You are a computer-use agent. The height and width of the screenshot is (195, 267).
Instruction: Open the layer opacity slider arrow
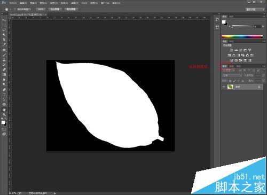pos(263,75)
